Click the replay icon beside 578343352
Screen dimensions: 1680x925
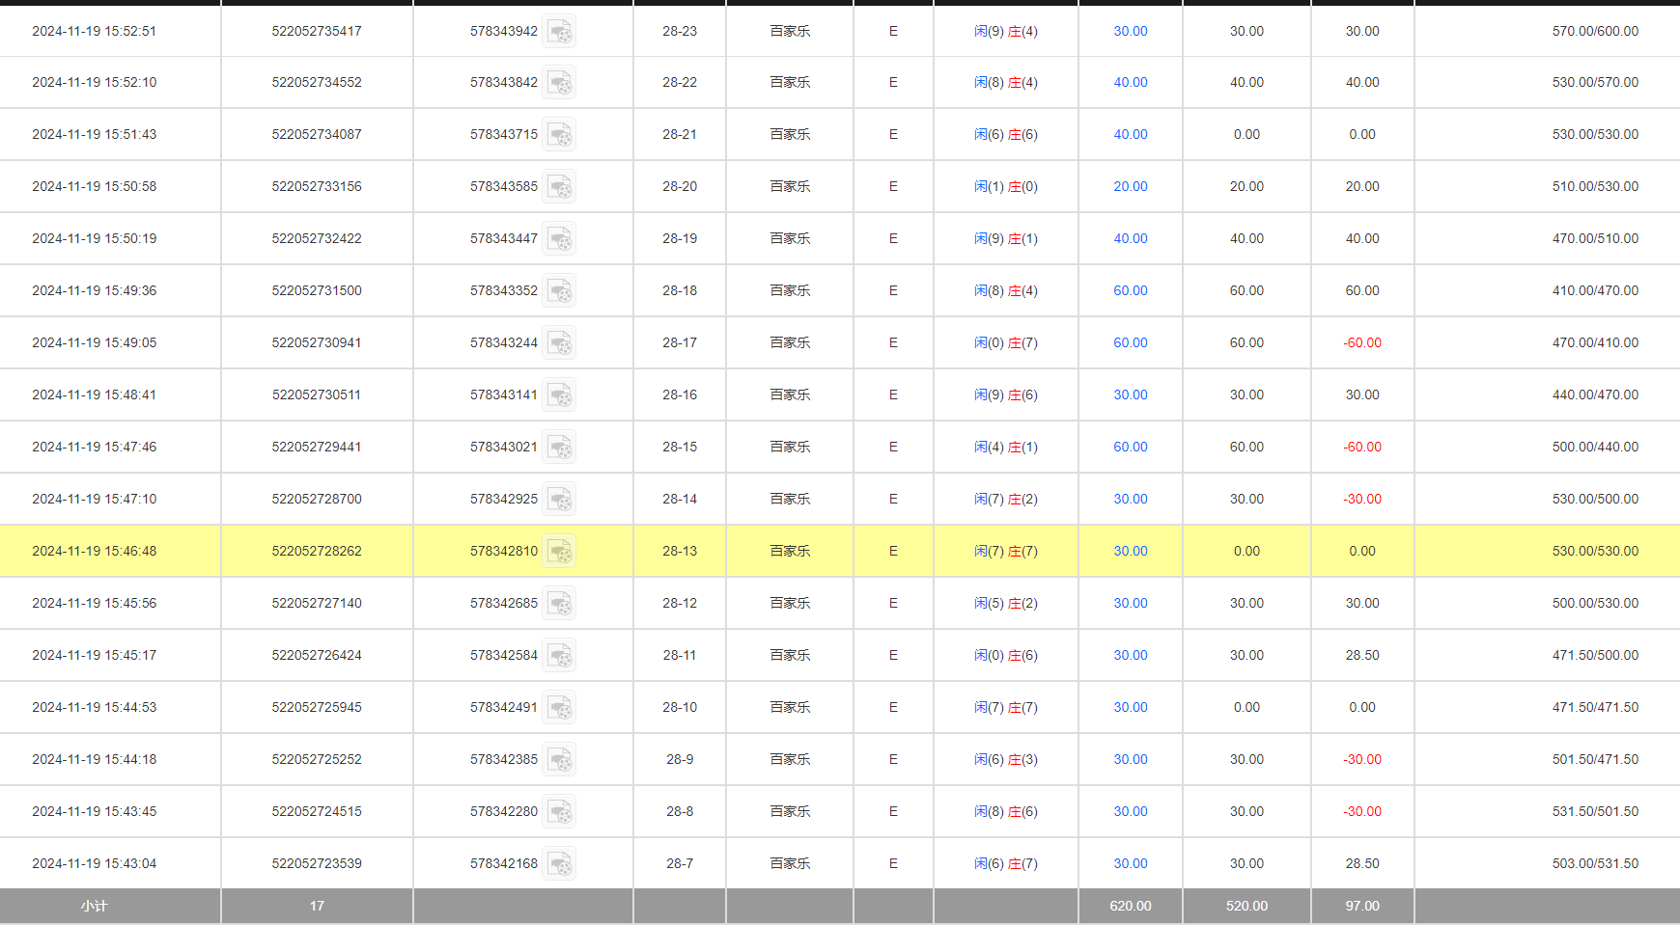[x=559, y=291]
